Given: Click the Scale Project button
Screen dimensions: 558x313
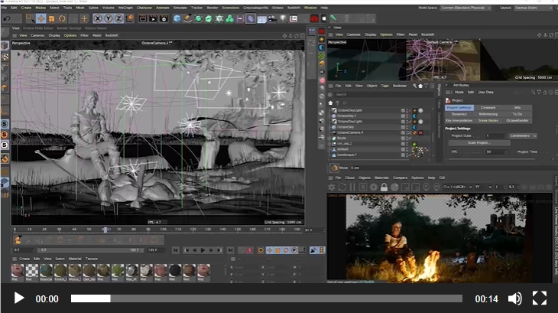Looking at the screenshot, I should coord(479,143).
